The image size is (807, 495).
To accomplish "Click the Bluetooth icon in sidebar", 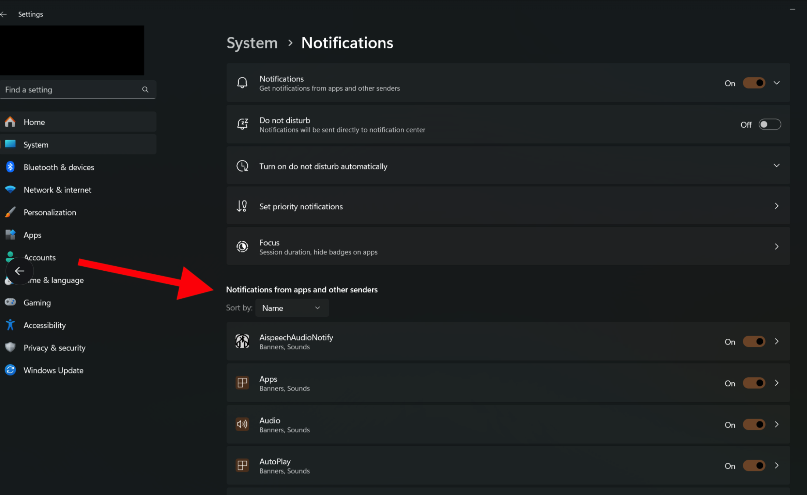I will click(10, 167).
